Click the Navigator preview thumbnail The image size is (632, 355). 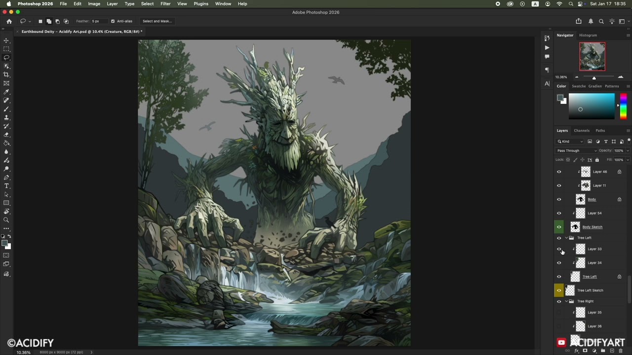(x=592, y=56)
